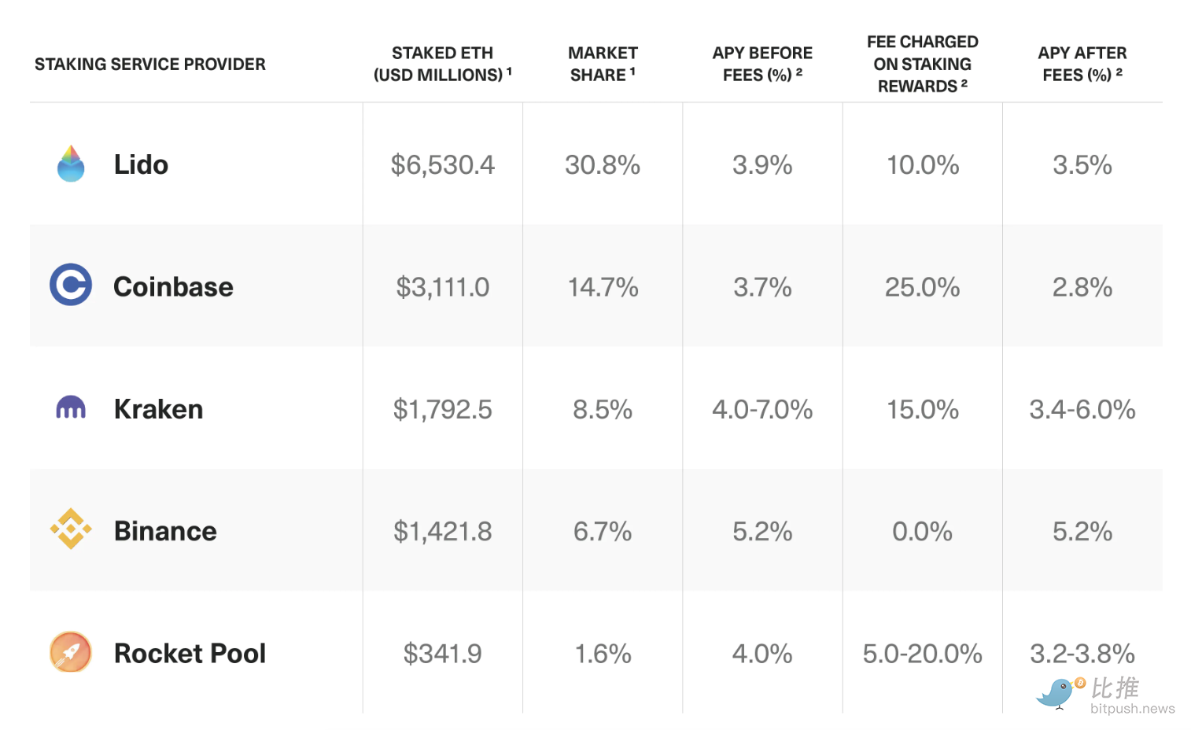This screenshot has width=1191, height=730.
Task: Click the Coinbase blue circle logo
Action: [x=71, y=285]
